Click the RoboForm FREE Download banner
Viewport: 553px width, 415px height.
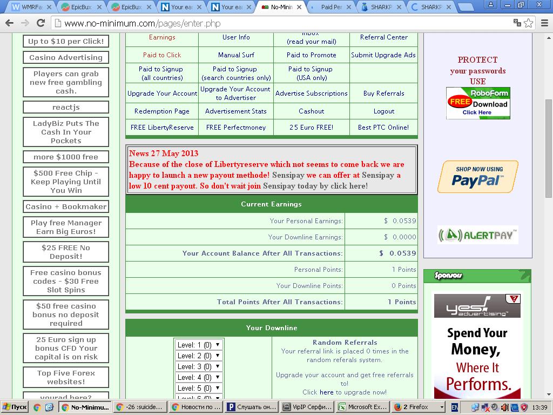pyautogui.click(x=478, y=103)
